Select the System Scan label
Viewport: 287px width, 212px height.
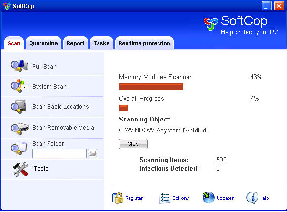pos(49,87)
